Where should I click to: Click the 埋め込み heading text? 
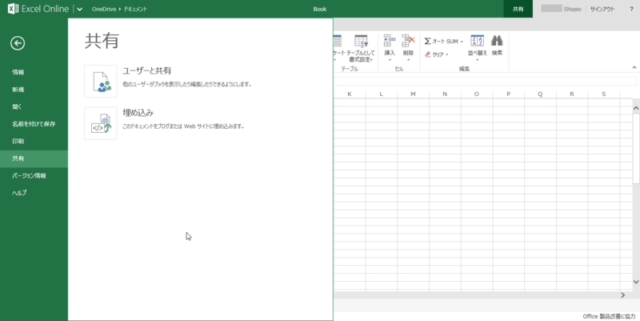click(138, 113)
